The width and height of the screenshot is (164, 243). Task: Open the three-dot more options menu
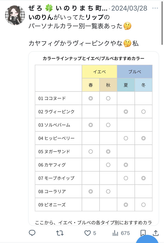pos(155,8)
